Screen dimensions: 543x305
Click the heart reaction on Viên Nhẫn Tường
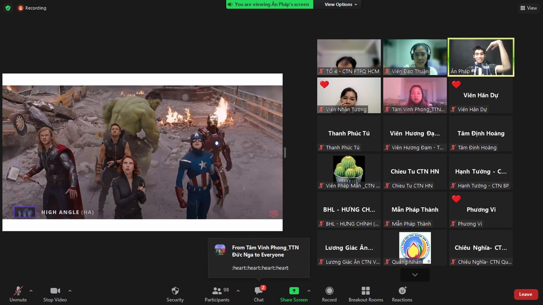(x=325, y=84)
